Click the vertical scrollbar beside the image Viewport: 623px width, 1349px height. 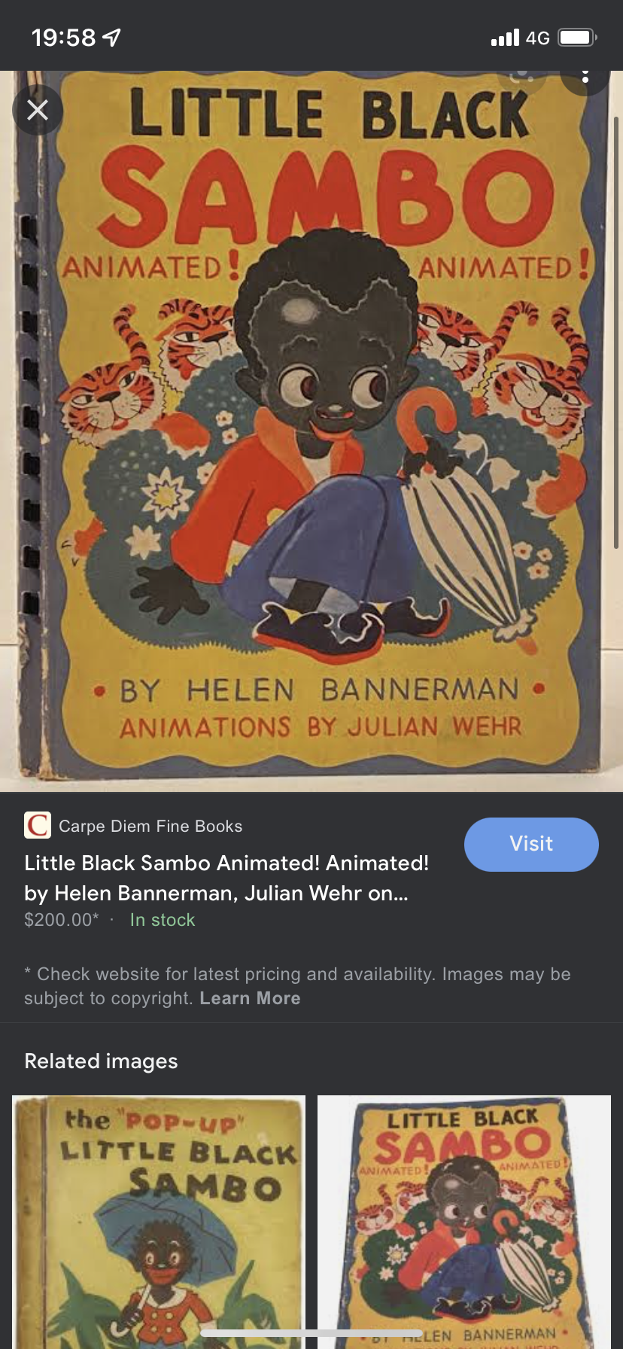coord(616,331)
